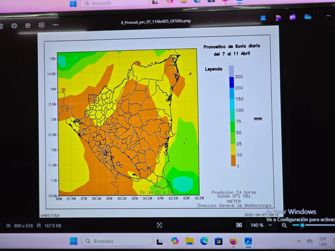The height and width of the screenshot is (251, 335).
Task: Start slideshow with the play icon
Action: [x=42, y=25]
